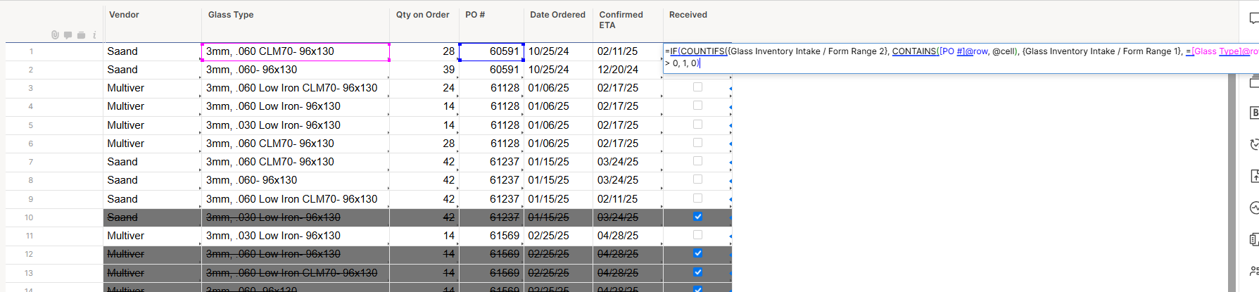Select cell '3mm, .030 Low Iron- 96x130' in row 5

(296, 125)
